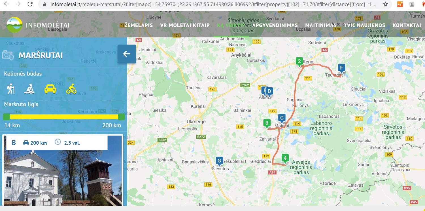Collapse the routes panel with arrow button
Viewport: 425px width, 211px height.
[127, 54]
